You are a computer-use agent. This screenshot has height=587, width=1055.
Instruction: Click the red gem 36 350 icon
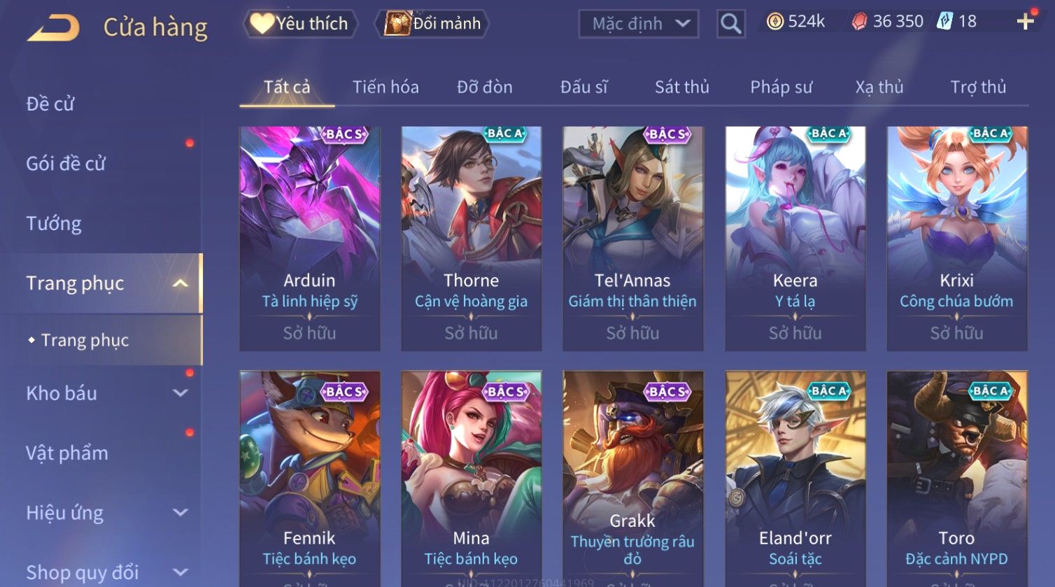pyautogui.click(x=859, y=22)
